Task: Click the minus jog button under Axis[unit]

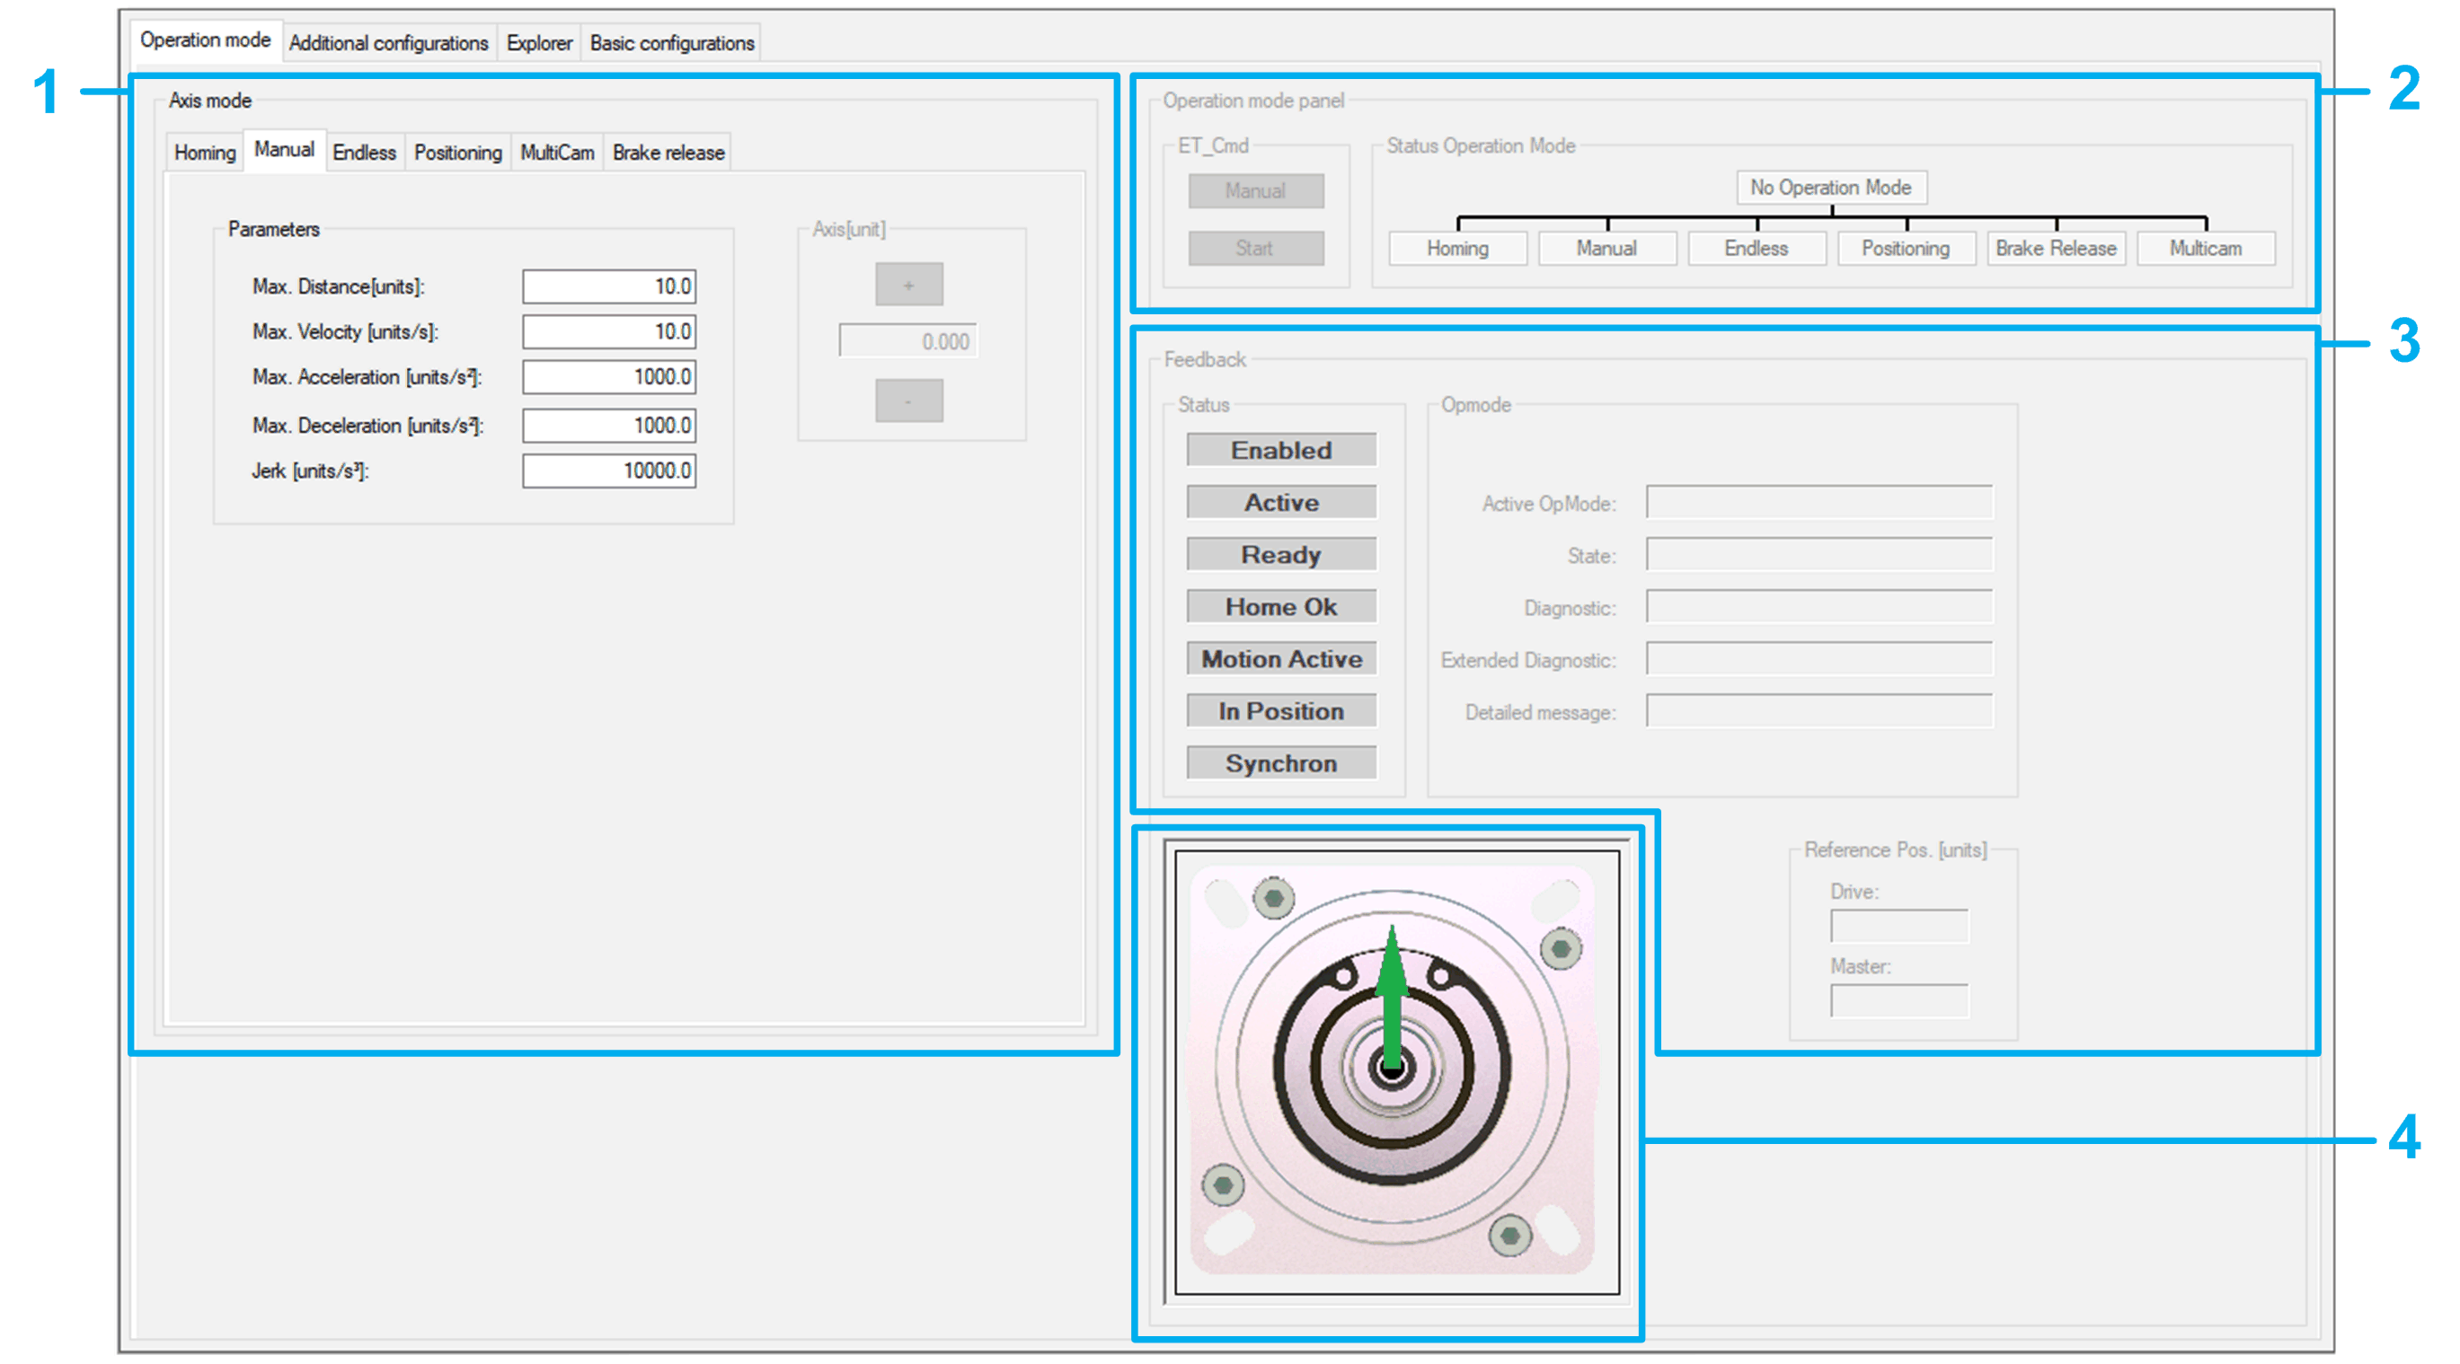Action: [x=908, y=400]
